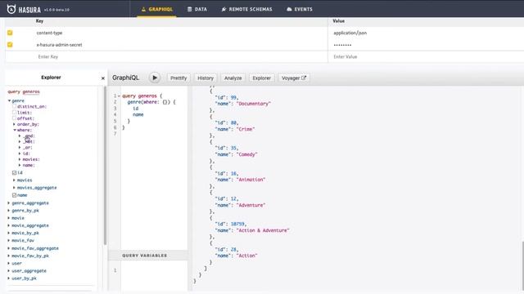The height and width of the screenshot is (294, 524).
Task: Open the GraphiQL tab
Action: point(156,9)
